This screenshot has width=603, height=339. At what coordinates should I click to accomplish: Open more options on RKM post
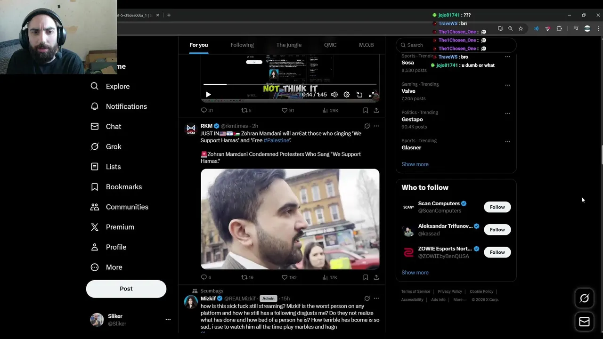pyautogui.click(x=376, y=126)
